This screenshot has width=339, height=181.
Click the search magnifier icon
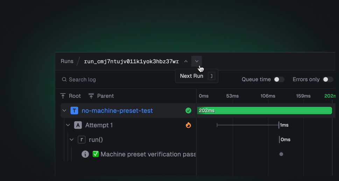point(64,79)
